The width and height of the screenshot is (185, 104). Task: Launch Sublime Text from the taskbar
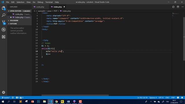point(21,101)
